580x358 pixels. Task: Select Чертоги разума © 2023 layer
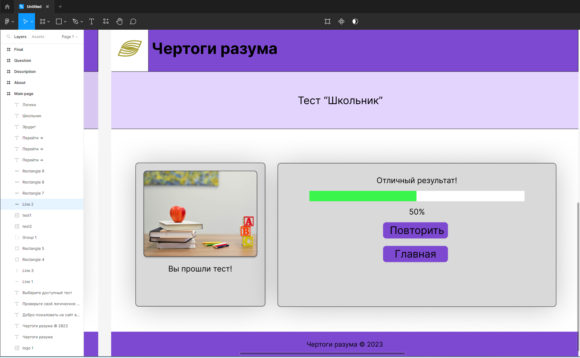[42, 326]
